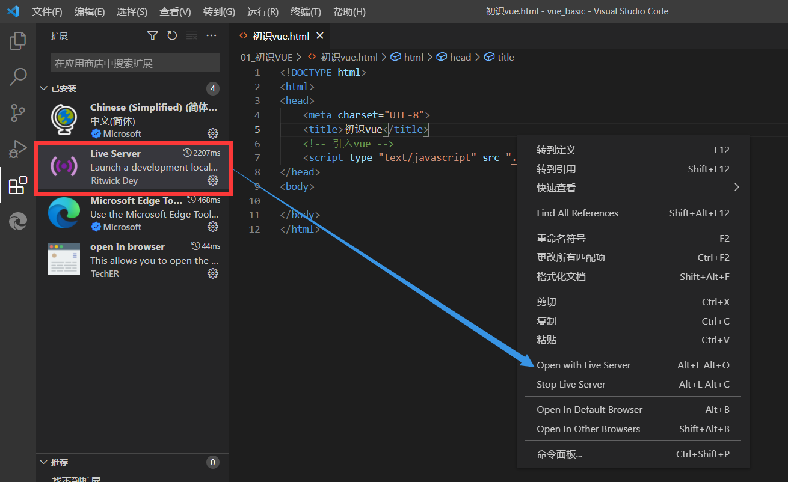Collapse the 已安装 installed section
788x482 pixels.
point(43,88)
